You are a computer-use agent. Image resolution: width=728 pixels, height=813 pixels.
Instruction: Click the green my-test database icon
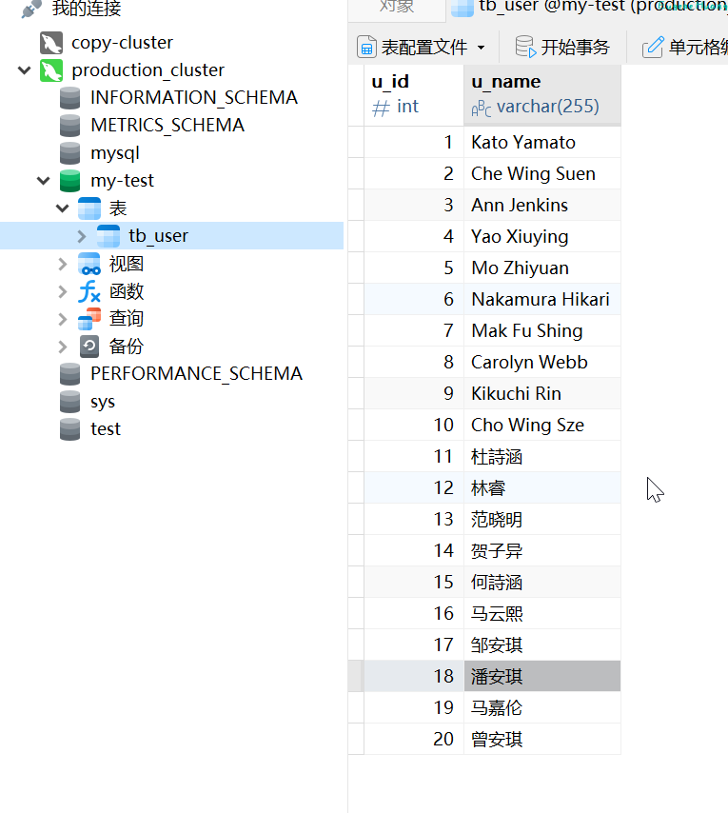69,181
